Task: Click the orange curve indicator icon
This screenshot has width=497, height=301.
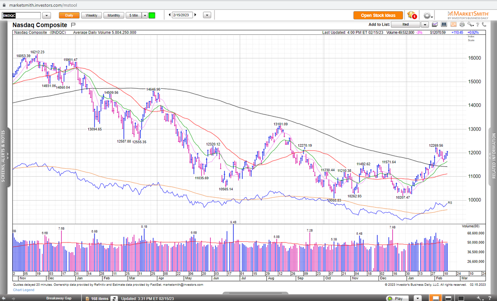Action: [x=453, y=24]
